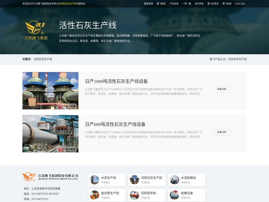Click the 水泥粉磨站 round icon
This screenshot has width=269, height=202.
(x=174, y=180)
